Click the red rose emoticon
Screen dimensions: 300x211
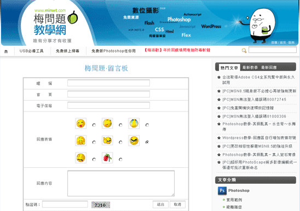click(107, 158)
